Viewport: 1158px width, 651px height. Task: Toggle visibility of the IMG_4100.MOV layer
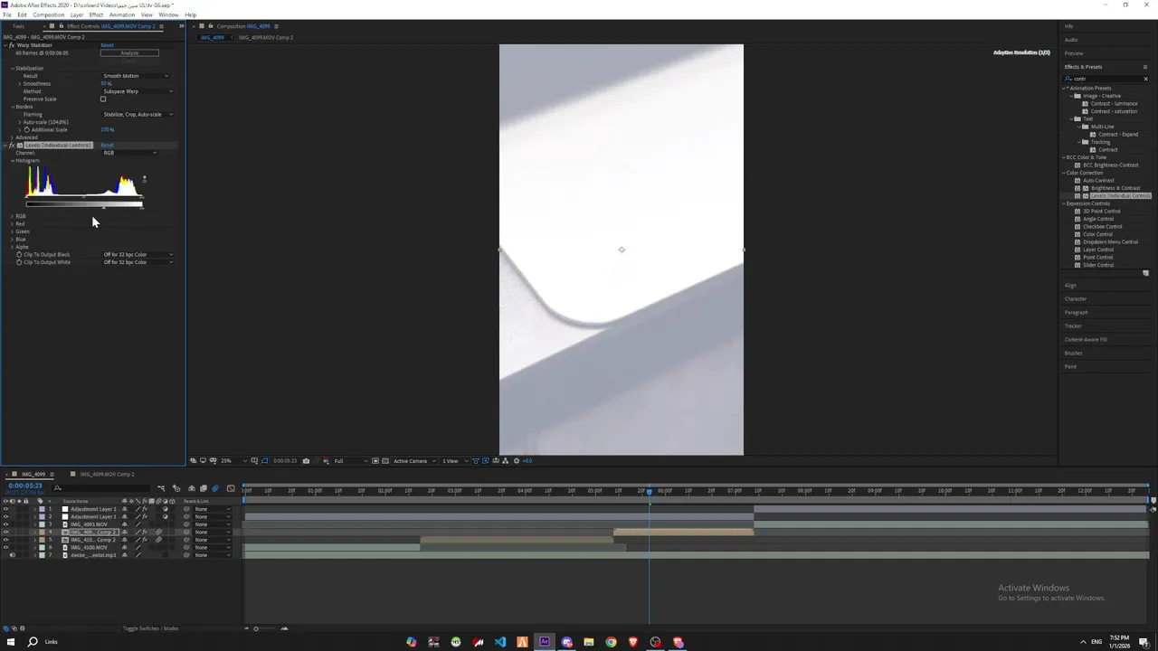[x=5, y=547]
